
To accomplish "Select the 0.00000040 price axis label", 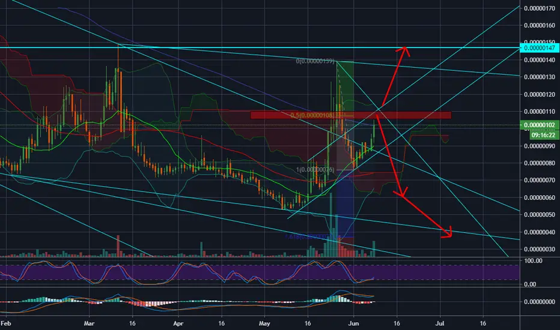I will click(540, 232).
